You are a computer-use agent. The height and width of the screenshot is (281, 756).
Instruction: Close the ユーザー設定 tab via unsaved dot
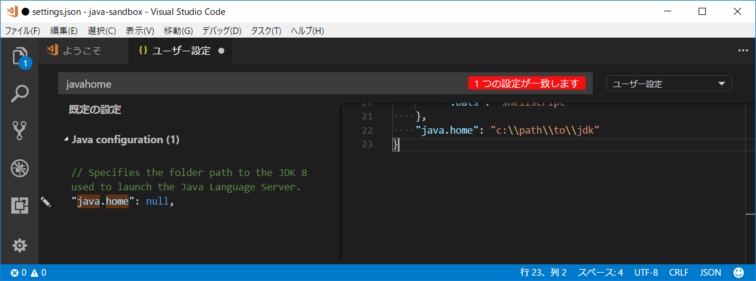(221, 51)
